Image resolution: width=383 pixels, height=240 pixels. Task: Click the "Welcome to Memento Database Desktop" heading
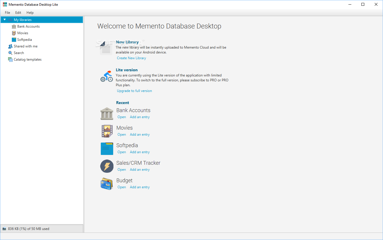[159, 26]
